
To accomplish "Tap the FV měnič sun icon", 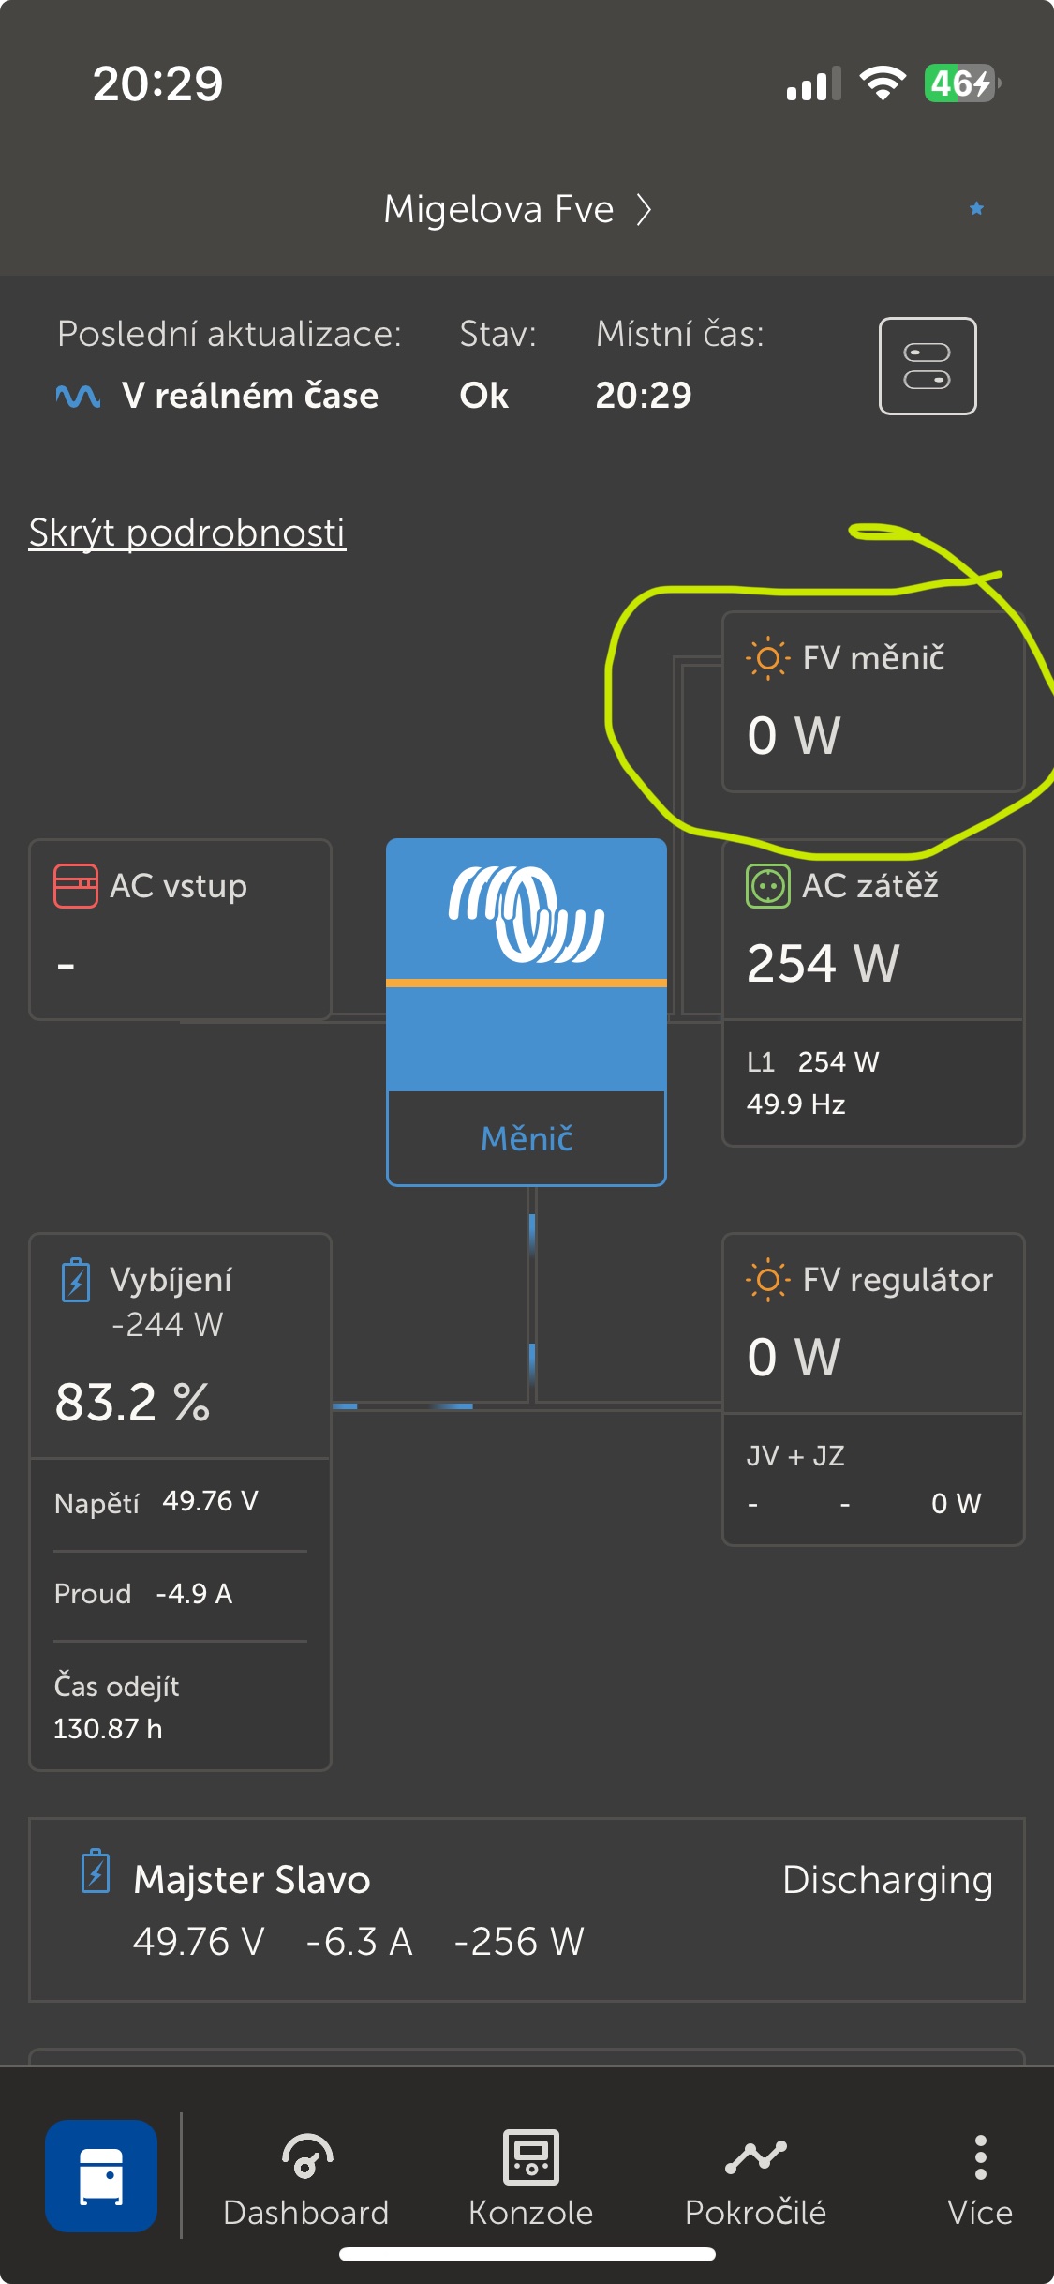I will coord(767,658).
